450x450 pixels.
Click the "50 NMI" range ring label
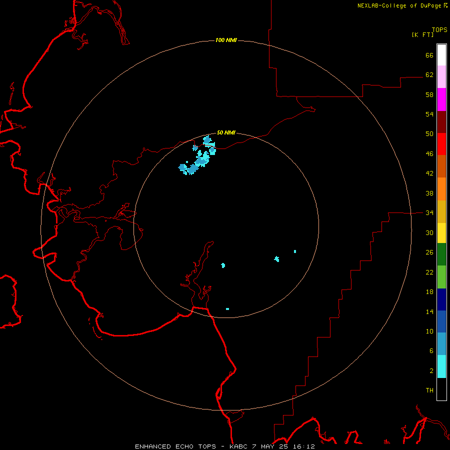(x=226, y=132)
